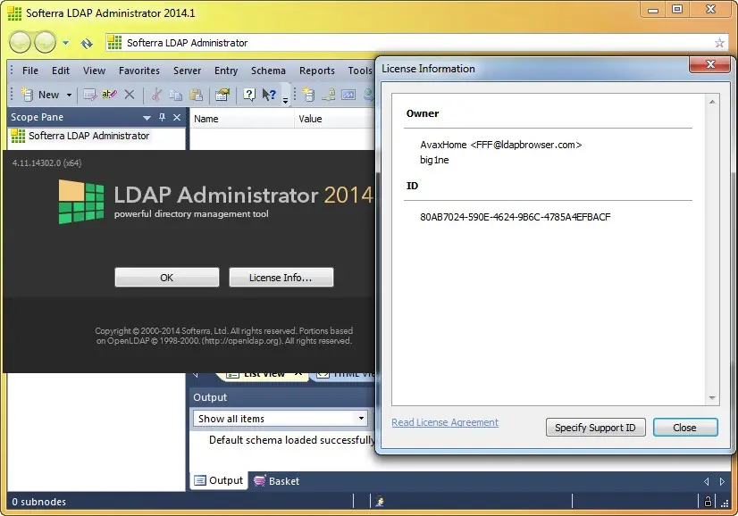Click the Name column header
Viewport: 738px width, 516px height.
pos(241,119)
